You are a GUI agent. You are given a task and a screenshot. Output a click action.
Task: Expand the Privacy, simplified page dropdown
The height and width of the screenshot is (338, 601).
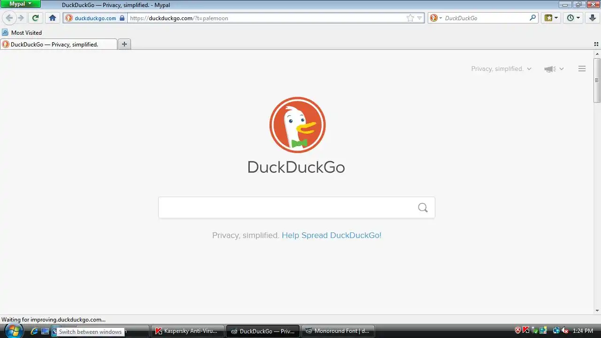501,69
